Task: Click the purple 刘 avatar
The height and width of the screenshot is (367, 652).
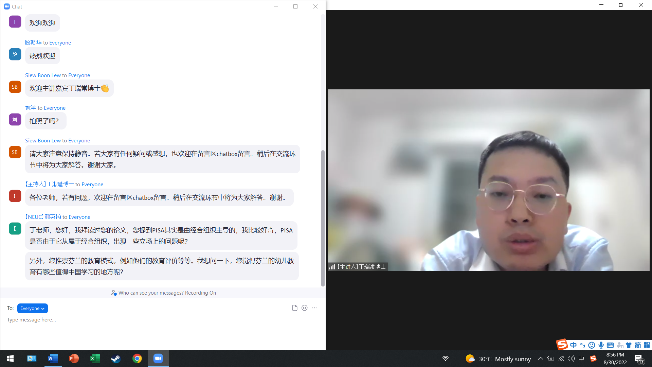Action: click(x=15, y=120)
